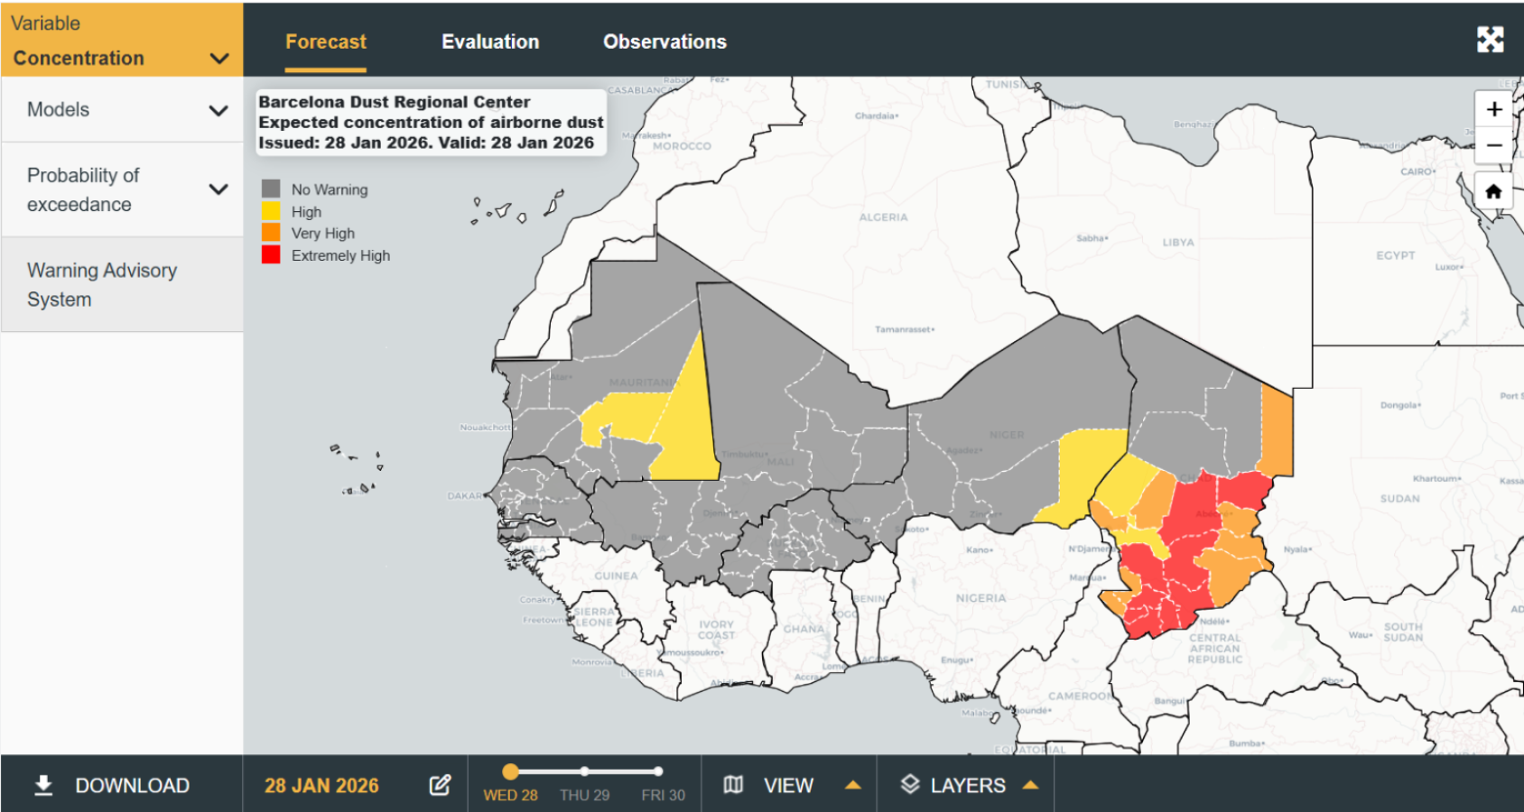The height and width of the screenshot is (812, 1524).
Task: Click the fullscreen expand icon
Action: tap(1491, 40)
